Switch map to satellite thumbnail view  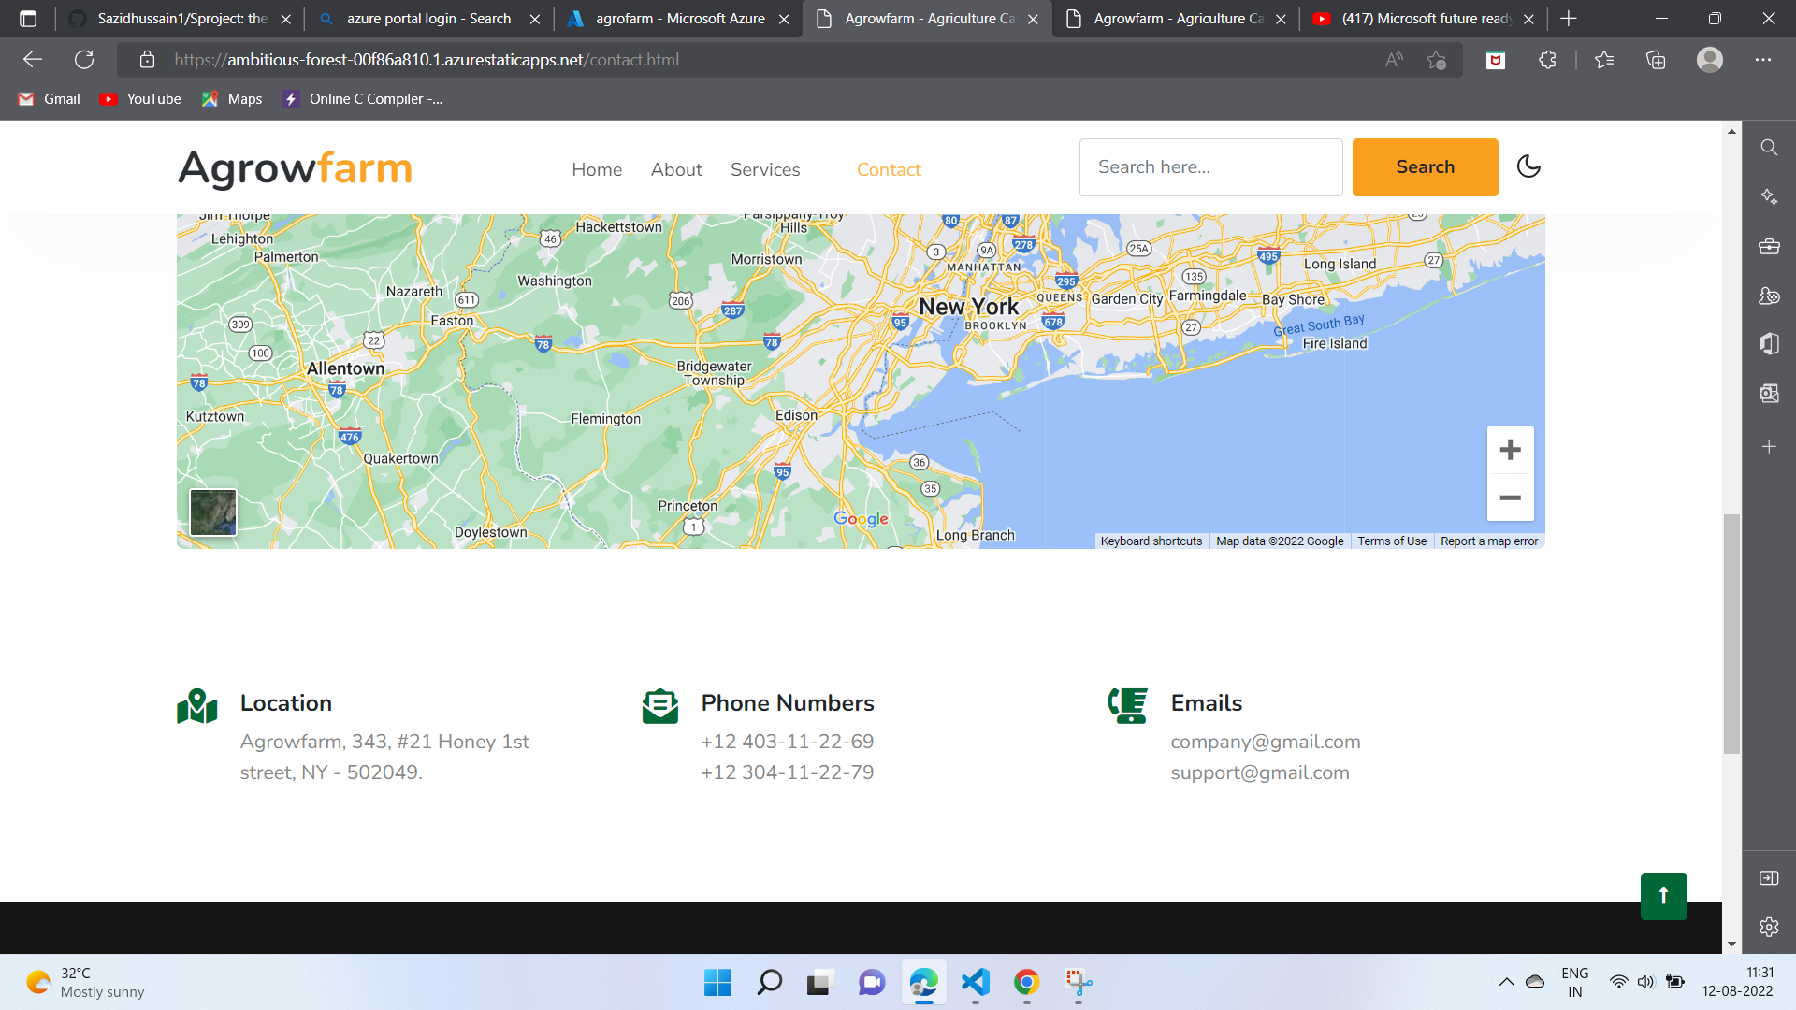click(213, 512)
